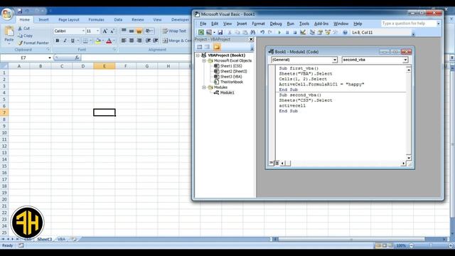The height and width of the screenshot is (256, 455).
Task: Click Save icon in Excel quick access toolbar
Action: click(x=20, y=11)
